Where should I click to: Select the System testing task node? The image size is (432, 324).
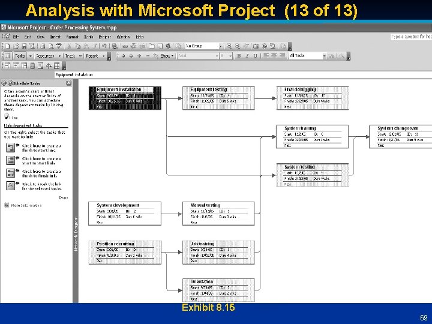click(313, 175)
